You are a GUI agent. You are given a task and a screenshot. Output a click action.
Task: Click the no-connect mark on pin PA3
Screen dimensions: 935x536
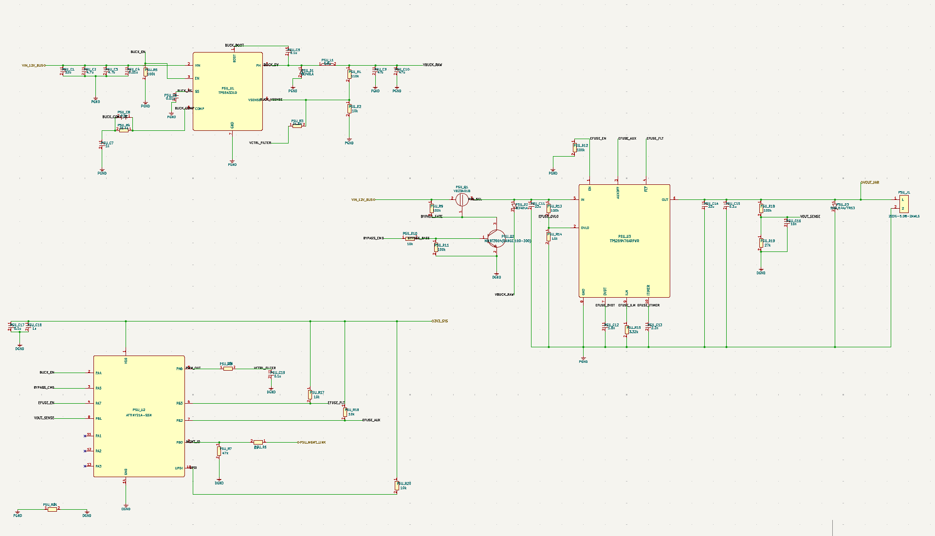tap(85, 466)
